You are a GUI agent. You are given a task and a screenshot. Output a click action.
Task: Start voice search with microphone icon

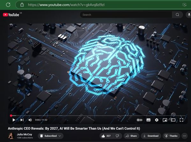point(189,15)
